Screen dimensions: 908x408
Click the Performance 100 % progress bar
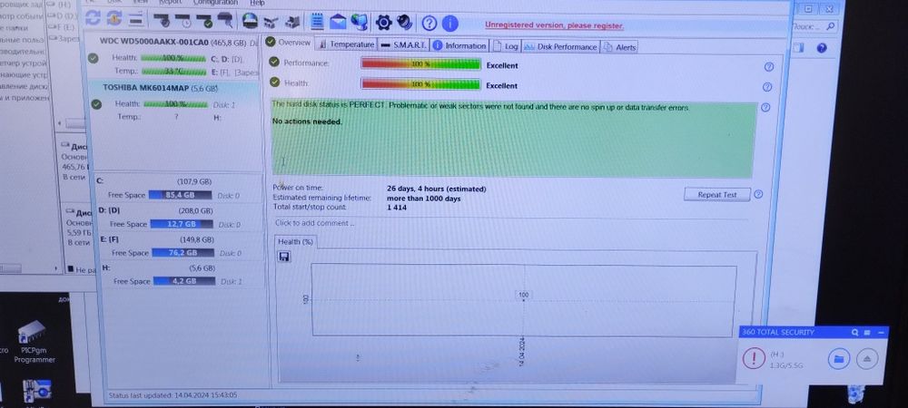pos(420,64)
